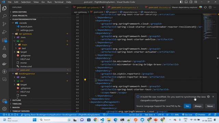Viewport: 219px width, 123px height.
Task: Toggle the bottom panel layout icon
Action: tap(186, 2)
